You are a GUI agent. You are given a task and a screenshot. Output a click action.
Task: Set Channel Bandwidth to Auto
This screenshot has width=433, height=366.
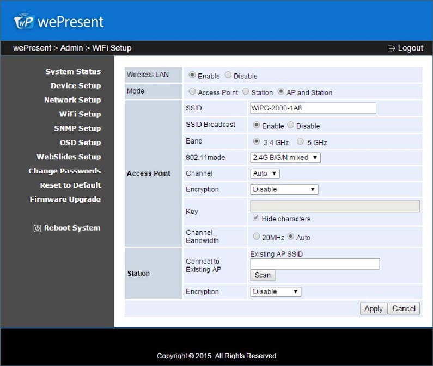point(290,237)
